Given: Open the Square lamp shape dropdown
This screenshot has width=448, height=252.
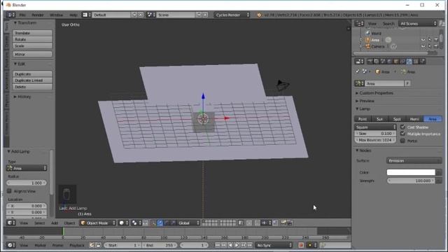Looking at the screenshot, I should 375,127.
